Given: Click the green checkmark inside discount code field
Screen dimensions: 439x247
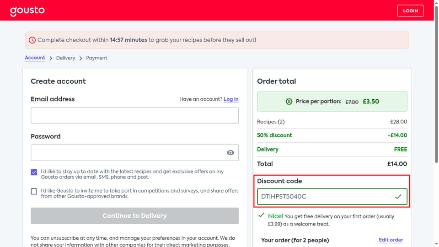Looking at the screenshot, I should (x=398, y=197).
